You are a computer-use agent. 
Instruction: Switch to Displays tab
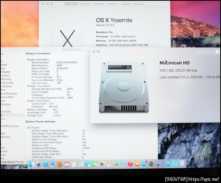[85, 4]
